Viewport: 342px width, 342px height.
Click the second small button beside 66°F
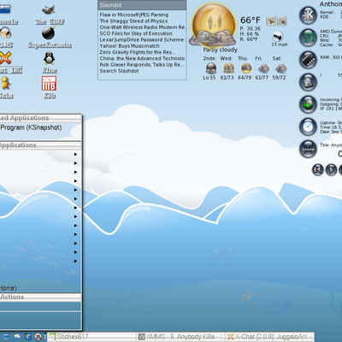coord(282,21)
